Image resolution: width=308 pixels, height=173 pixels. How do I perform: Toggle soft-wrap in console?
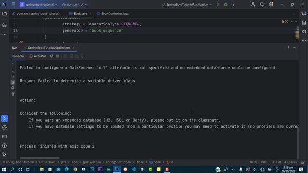tap(13, 76)
